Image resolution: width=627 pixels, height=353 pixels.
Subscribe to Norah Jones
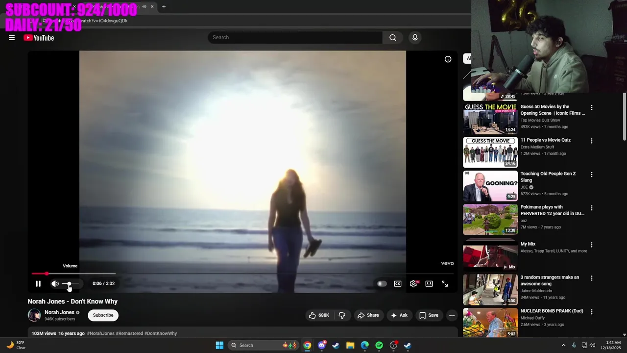coord(103,315)
